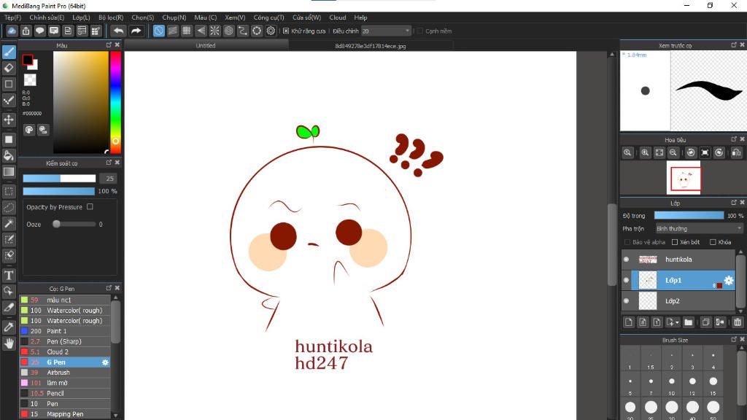Select the Brush tool in the left toolbar
This screenshot has width=747, height=420.
coord(9,52)
